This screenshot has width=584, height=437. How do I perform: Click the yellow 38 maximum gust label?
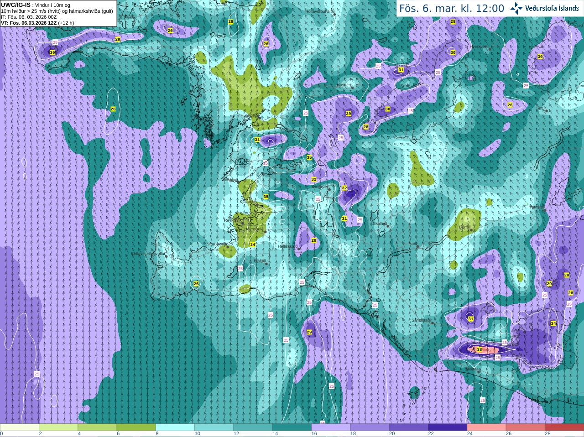(x=479, y=349)
